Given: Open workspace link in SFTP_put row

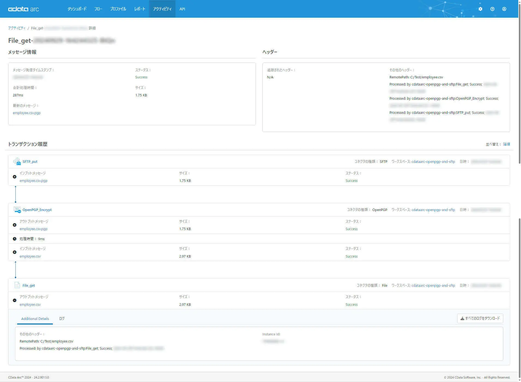Looking at the screenshot, I should (433, 161).
